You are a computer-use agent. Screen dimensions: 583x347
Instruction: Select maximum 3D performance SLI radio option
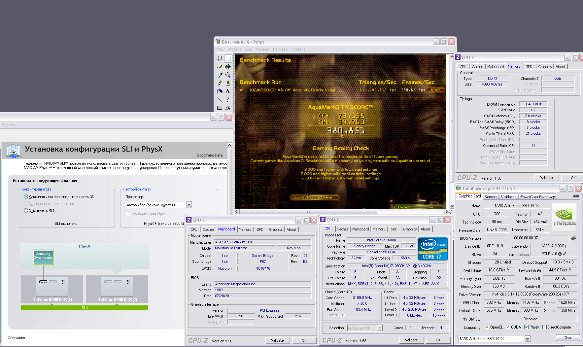[x=26, y=197]
